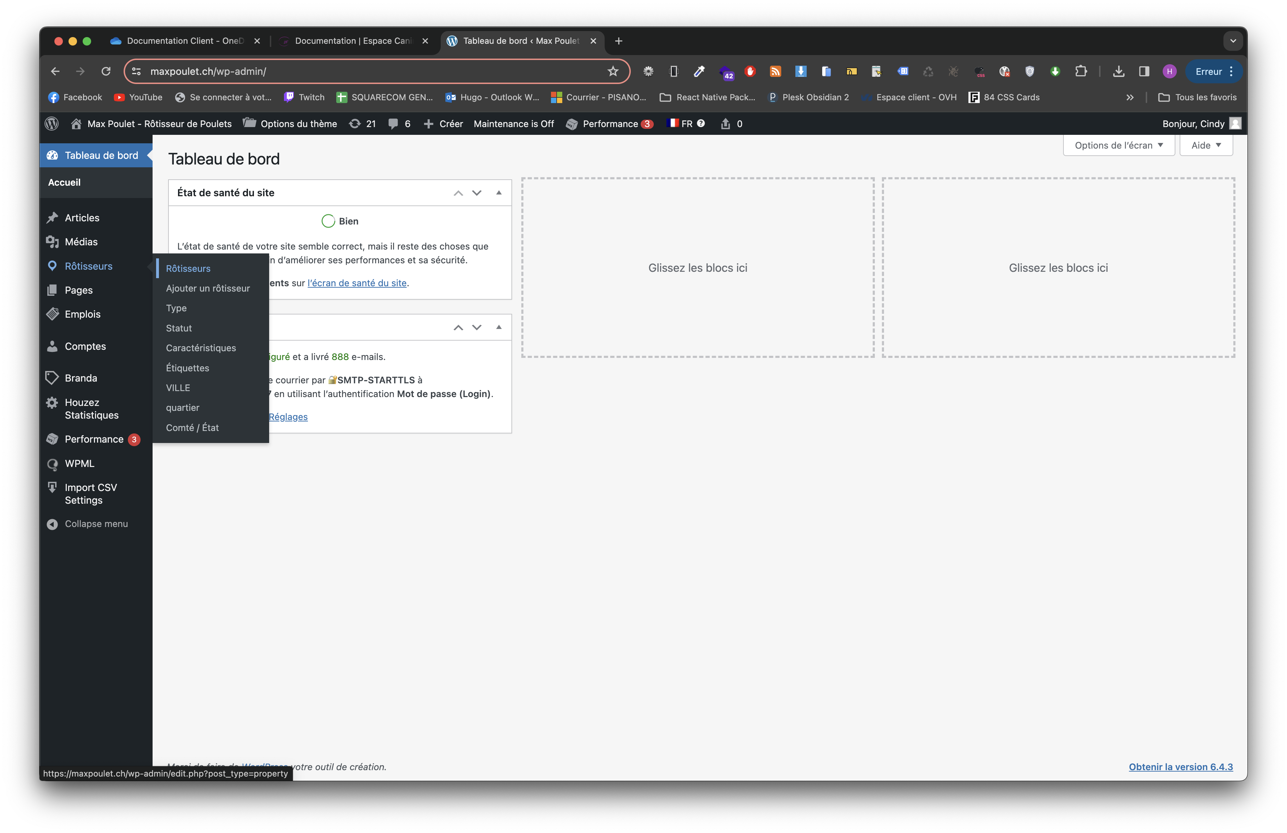This screenshot has width=1287, height=833.
Task: Click the Médias sidebar icon
Action: tap(53, 242)
